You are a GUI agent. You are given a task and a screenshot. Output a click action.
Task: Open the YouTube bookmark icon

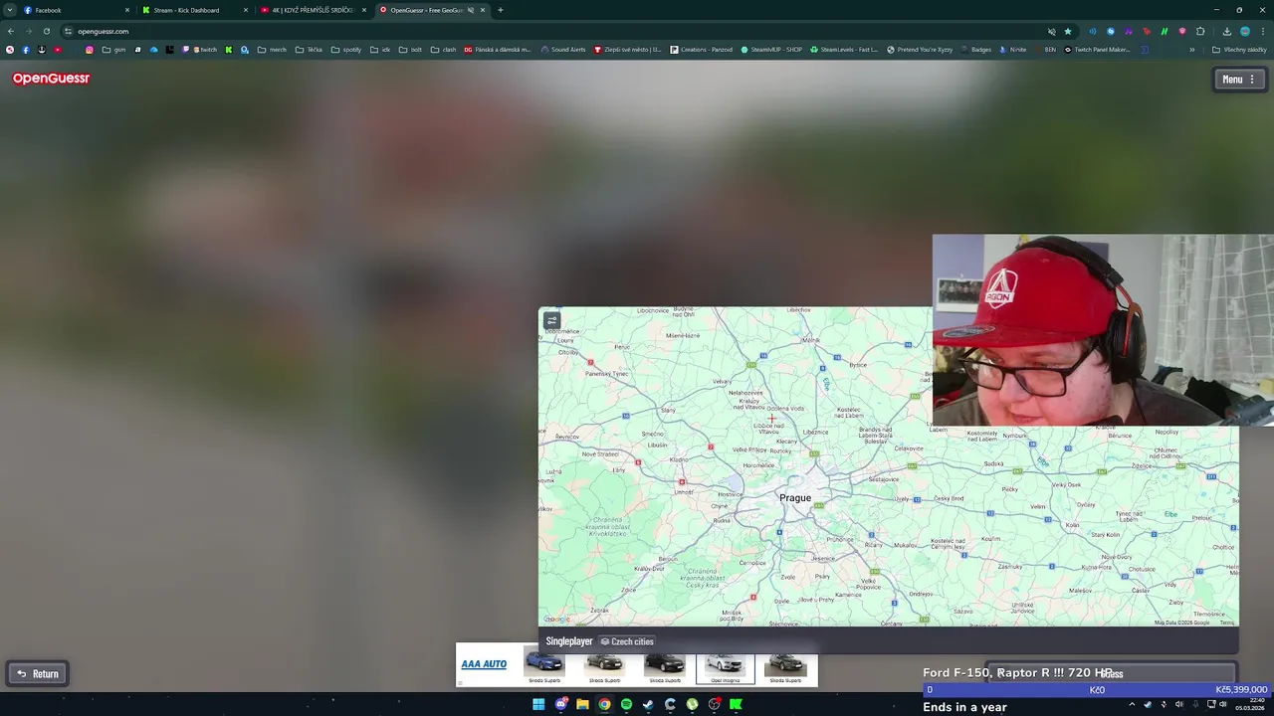click(58, 50)
